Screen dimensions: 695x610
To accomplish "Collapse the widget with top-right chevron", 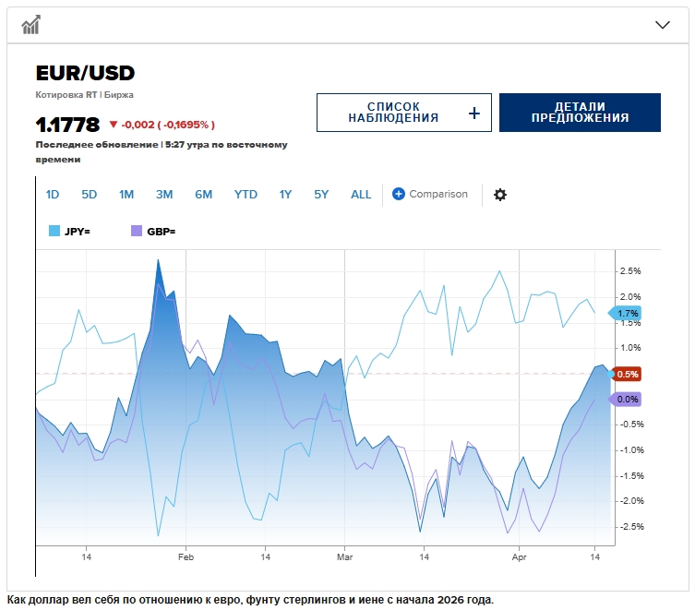I will 662,25.
